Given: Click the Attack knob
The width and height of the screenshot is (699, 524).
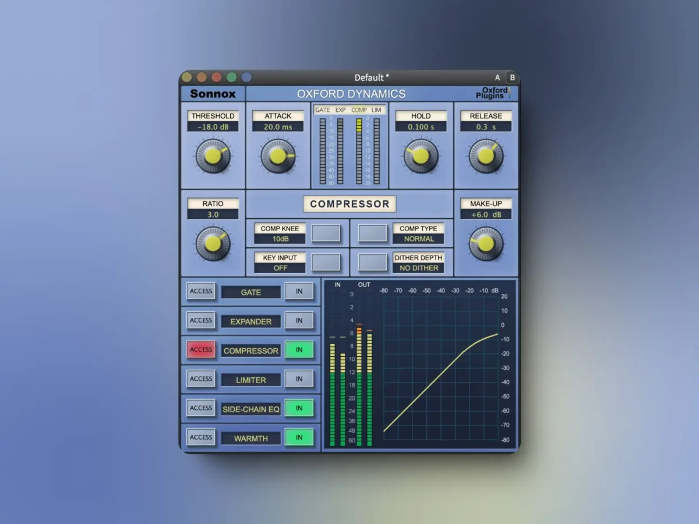Looking at the screenshot, I should tap(278, 156).
